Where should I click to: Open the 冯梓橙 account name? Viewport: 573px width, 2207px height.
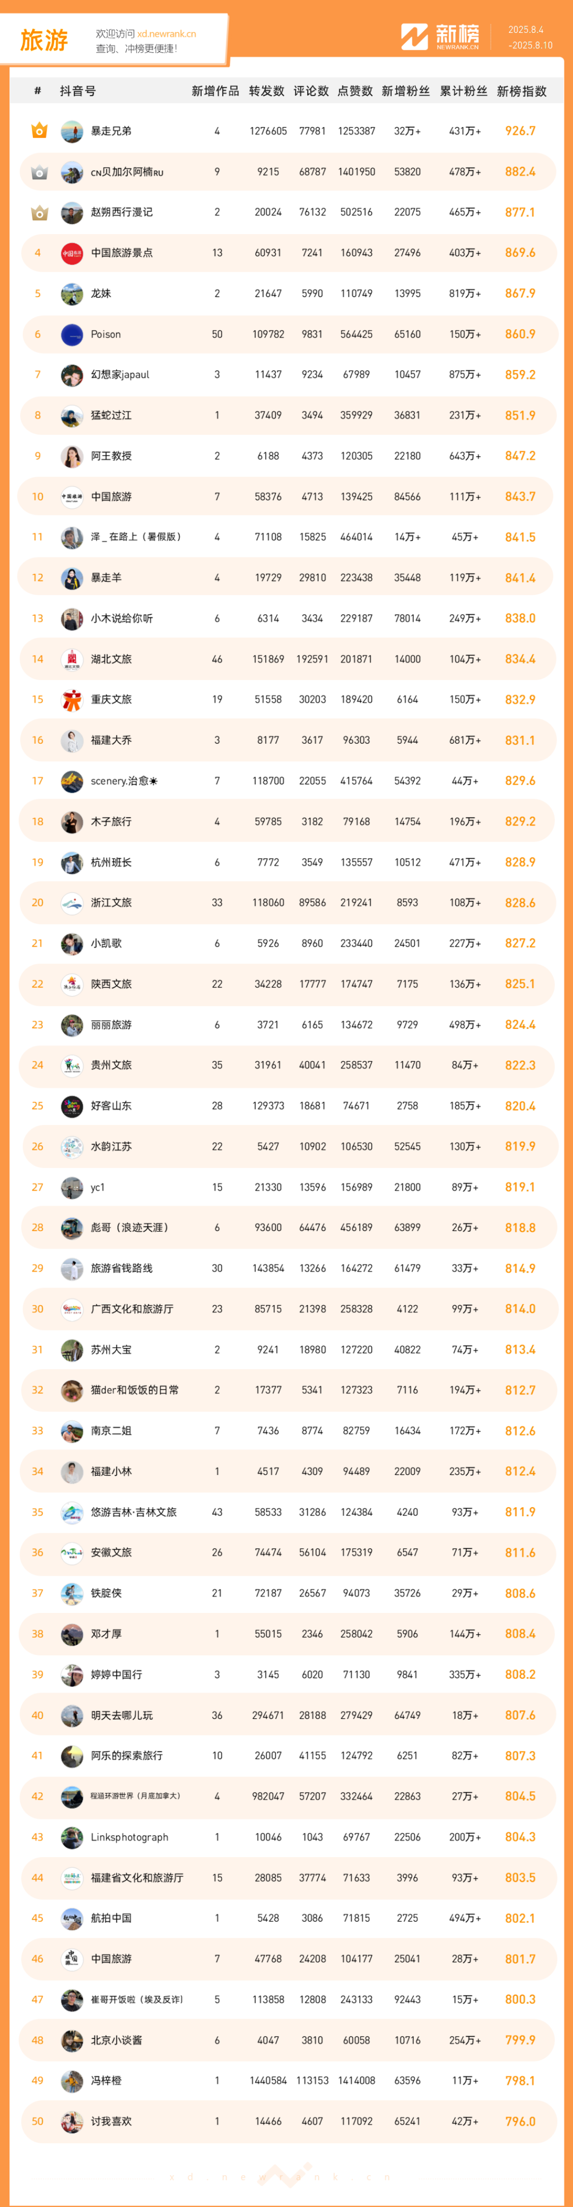click(x=106, y=2080)
